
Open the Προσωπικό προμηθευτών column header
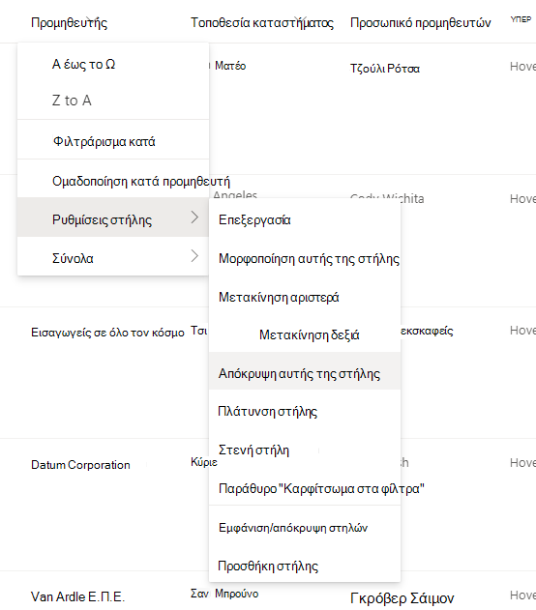click(421, 22)
